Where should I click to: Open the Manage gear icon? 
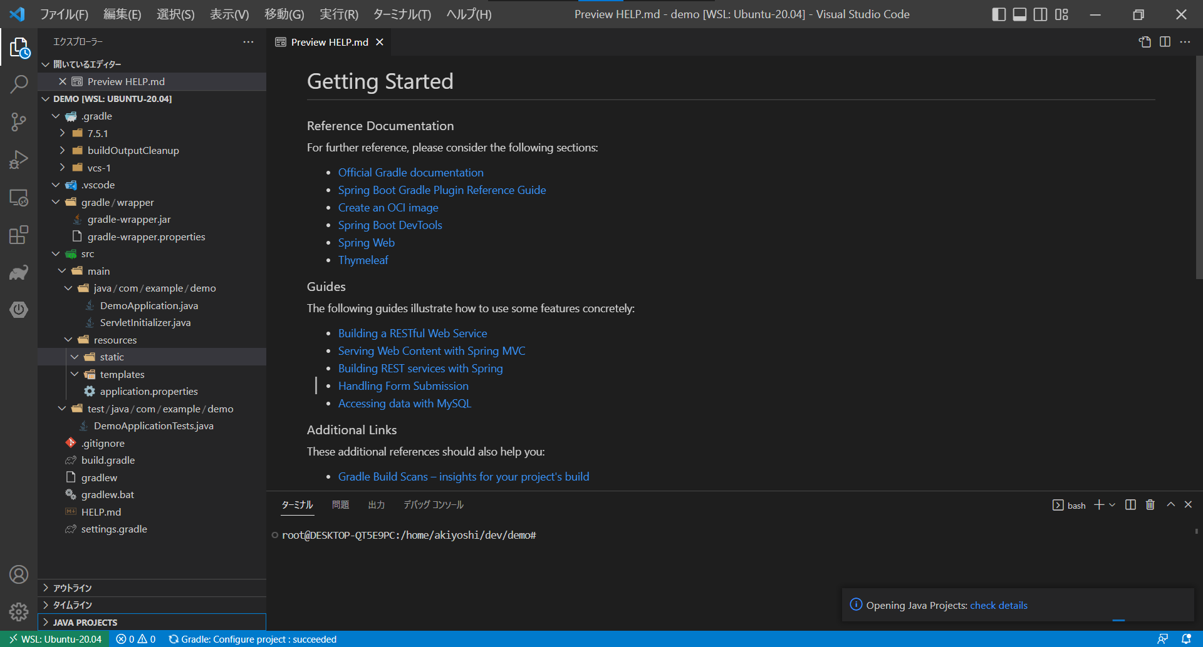point(19,612)
